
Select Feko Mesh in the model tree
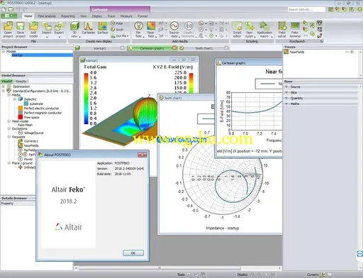tap(25, 125)
